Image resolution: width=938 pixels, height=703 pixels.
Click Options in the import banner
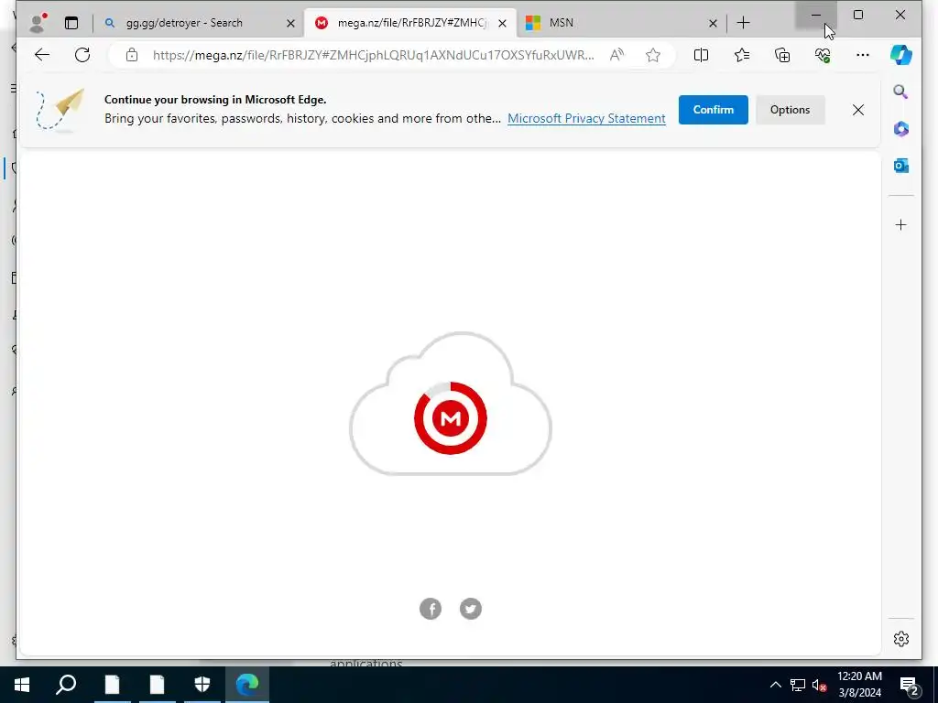790,110
